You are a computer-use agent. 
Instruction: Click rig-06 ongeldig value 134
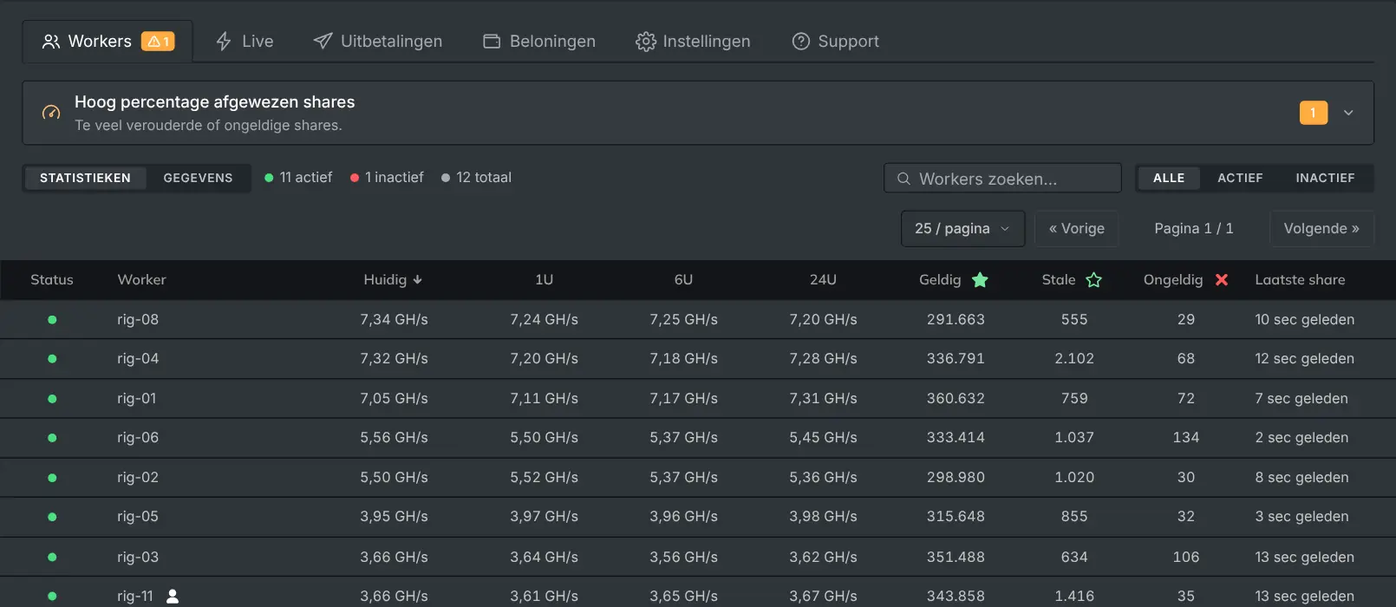pos(1186,438)
